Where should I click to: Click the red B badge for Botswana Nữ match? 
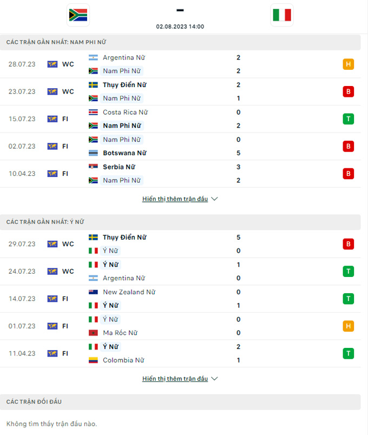pos(348,146)
